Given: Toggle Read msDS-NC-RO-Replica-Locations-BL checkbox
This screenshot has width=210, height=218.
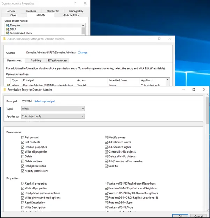Looking at the screenshot, I should [106, 198].
